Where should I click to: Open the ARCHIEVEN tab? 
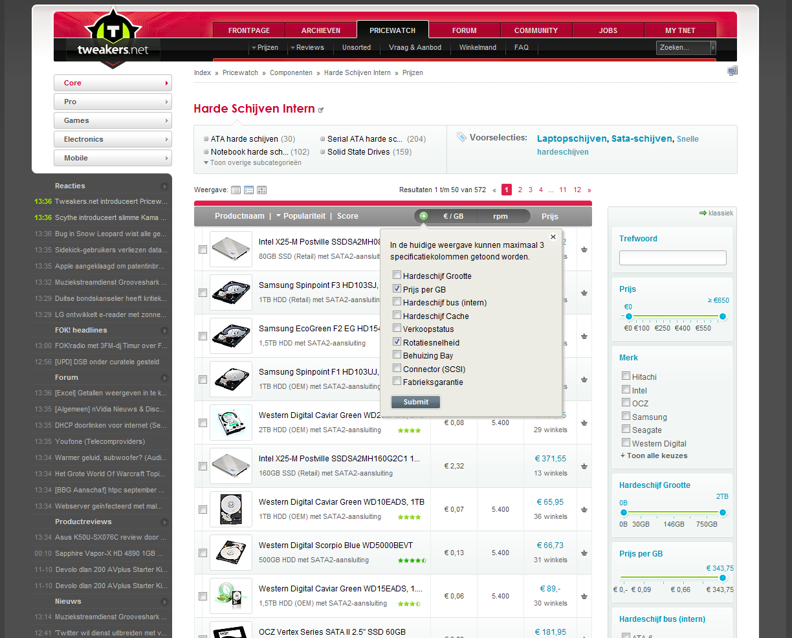coord(321,30)
